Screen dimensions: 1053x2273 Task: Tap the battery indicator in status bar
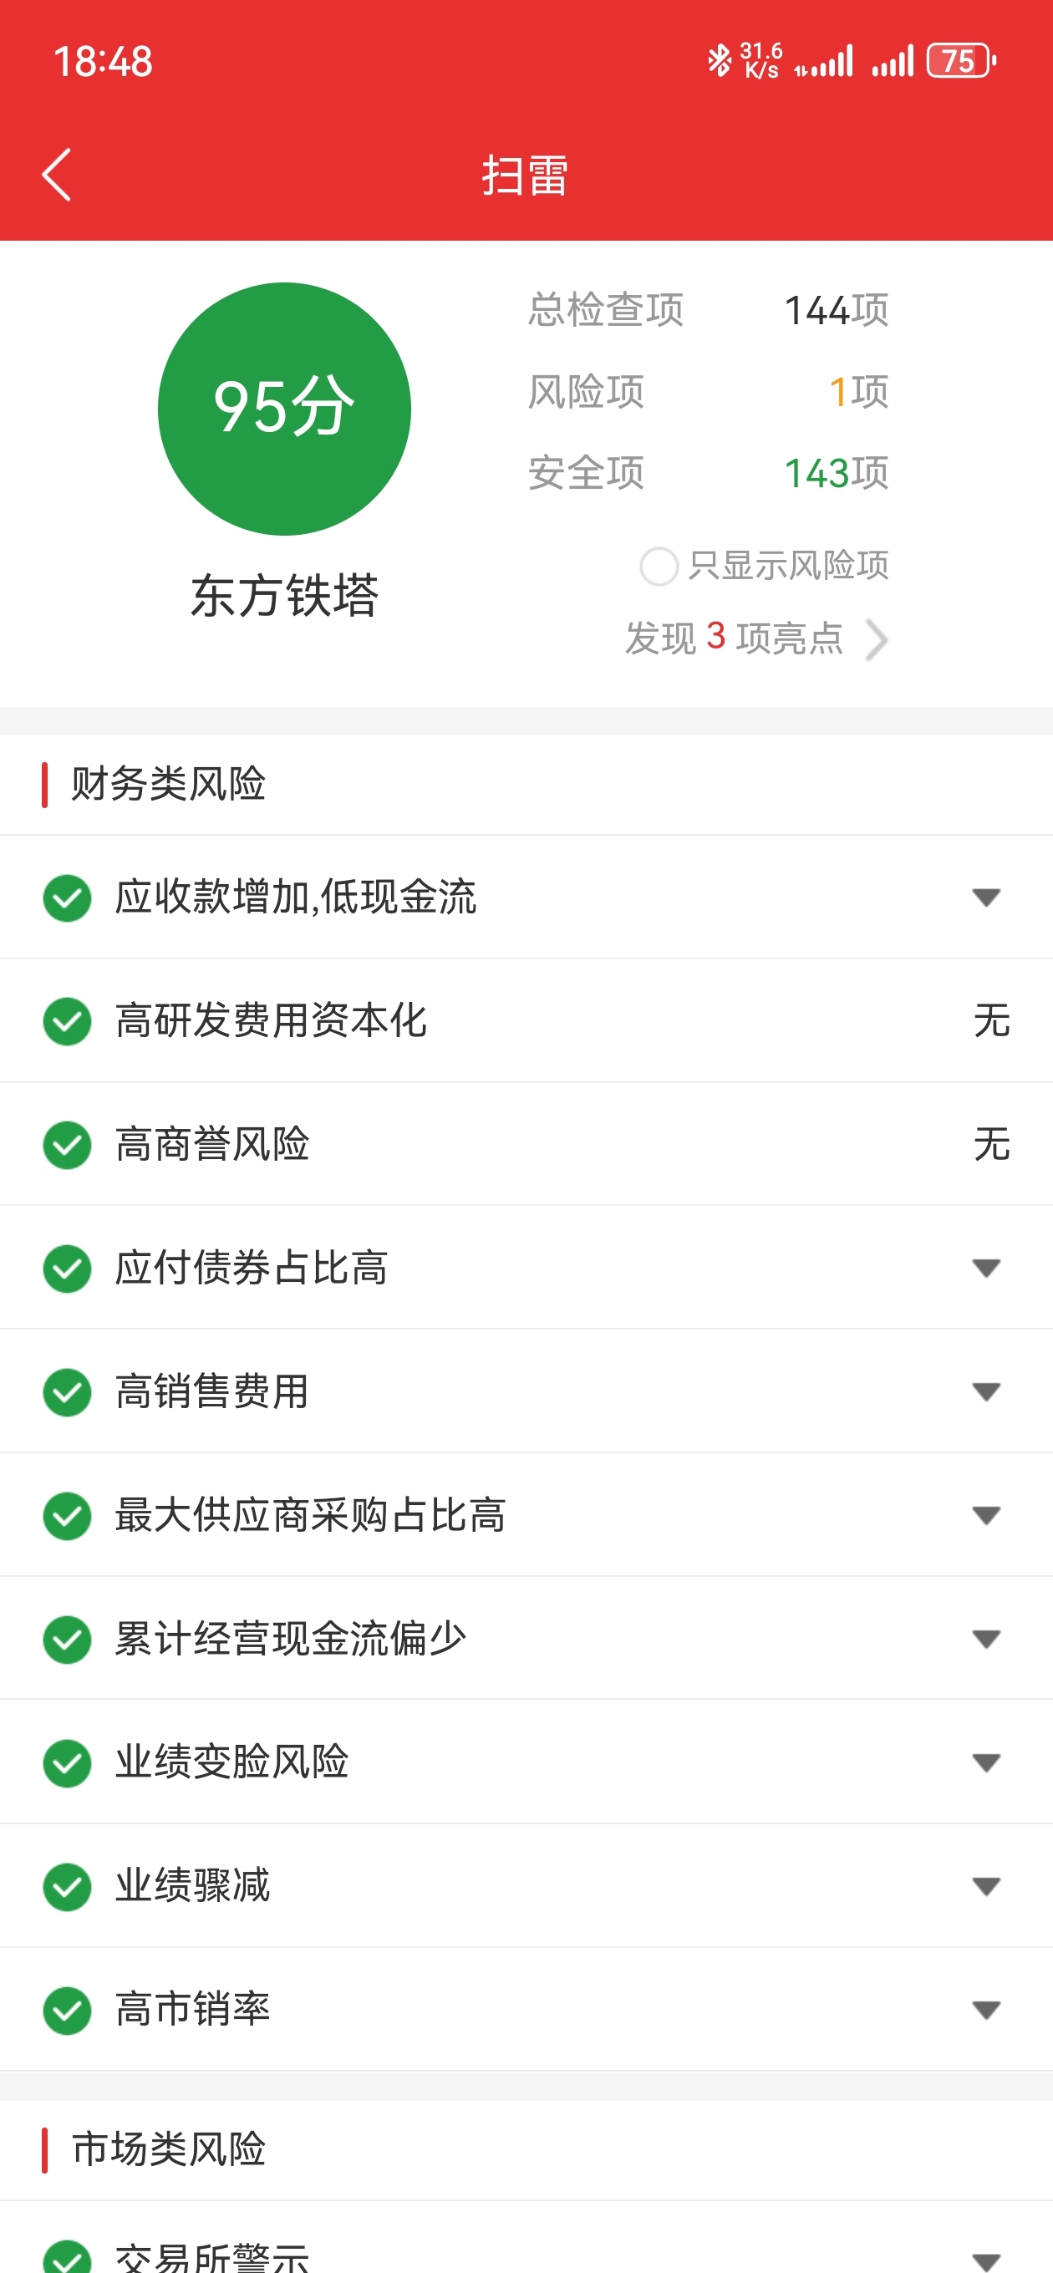coord(961,61)
